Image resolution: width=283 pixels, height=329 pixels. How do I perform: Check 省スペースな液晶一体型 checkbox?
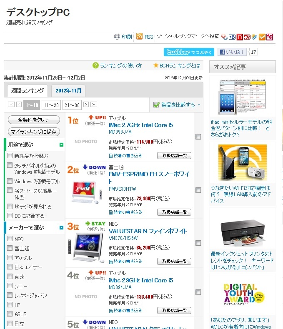(x=10, y=190)
